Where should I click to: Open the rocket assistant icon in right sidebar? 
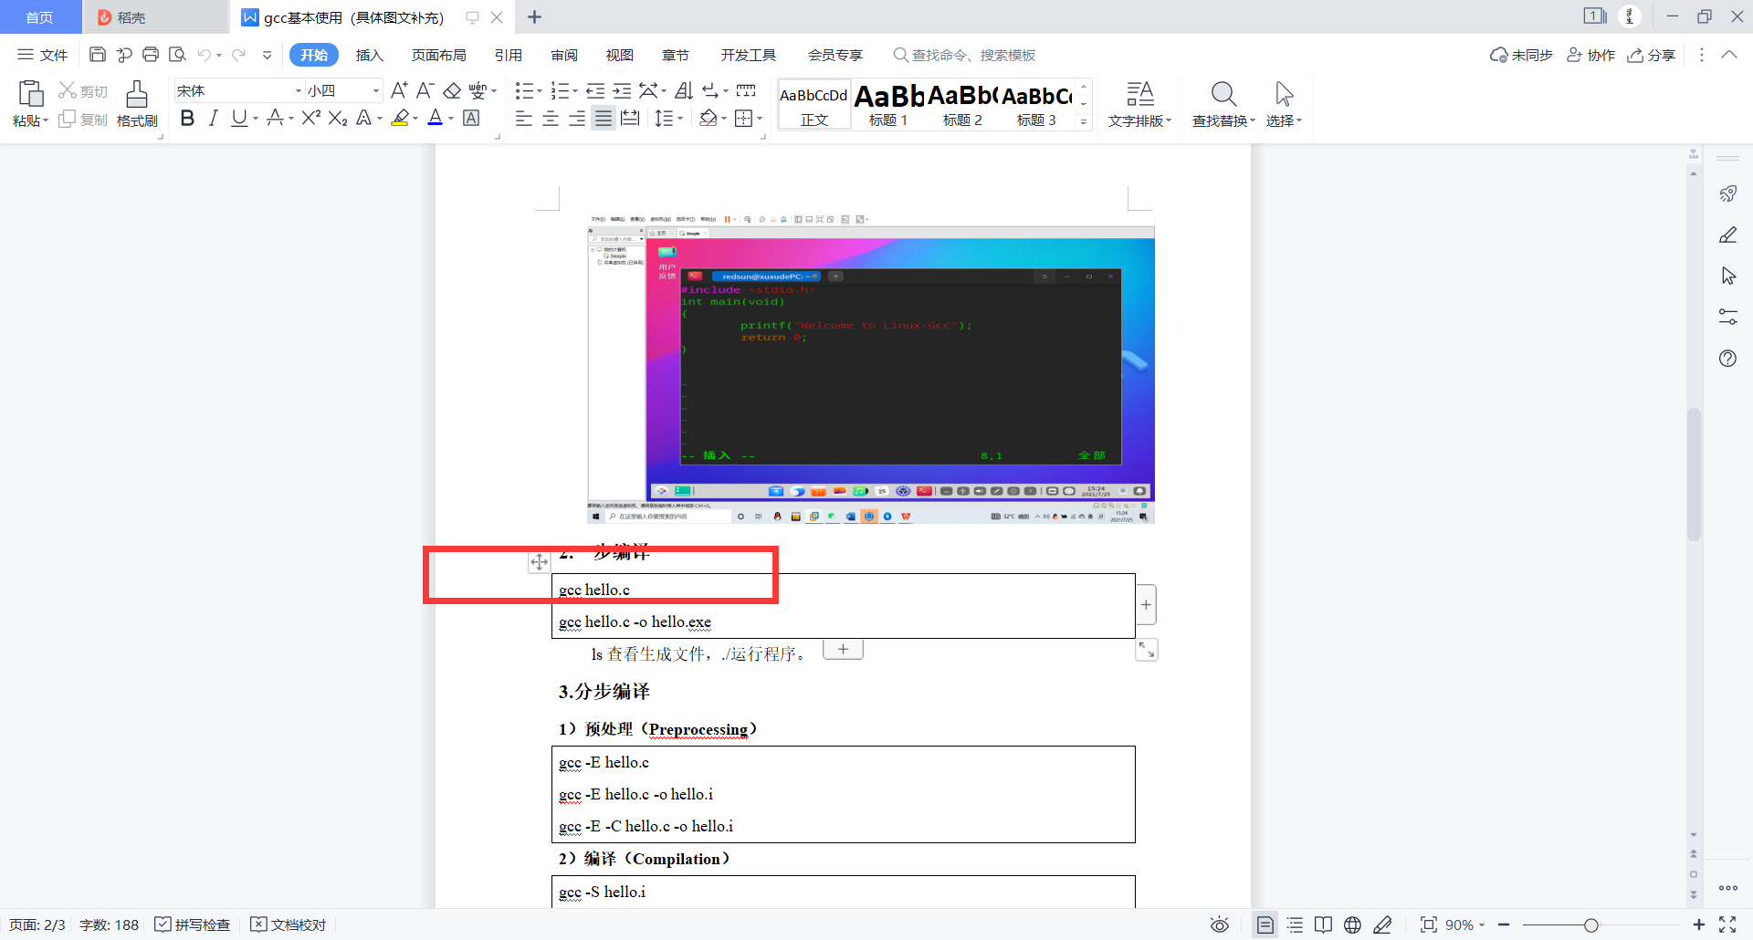tap(1727, 193)
